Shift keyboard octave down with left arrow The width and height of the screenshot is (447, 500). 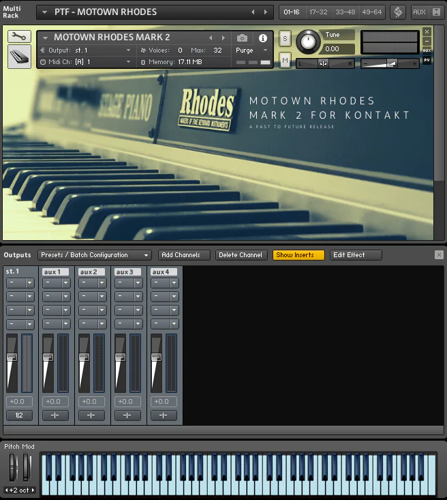pos(6,490)
